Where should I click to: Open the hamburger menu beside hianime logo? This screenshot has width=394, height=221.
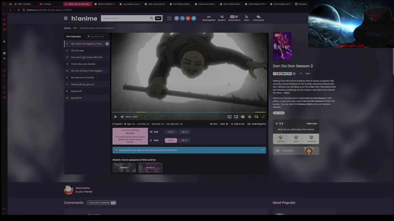coord(66,18)
